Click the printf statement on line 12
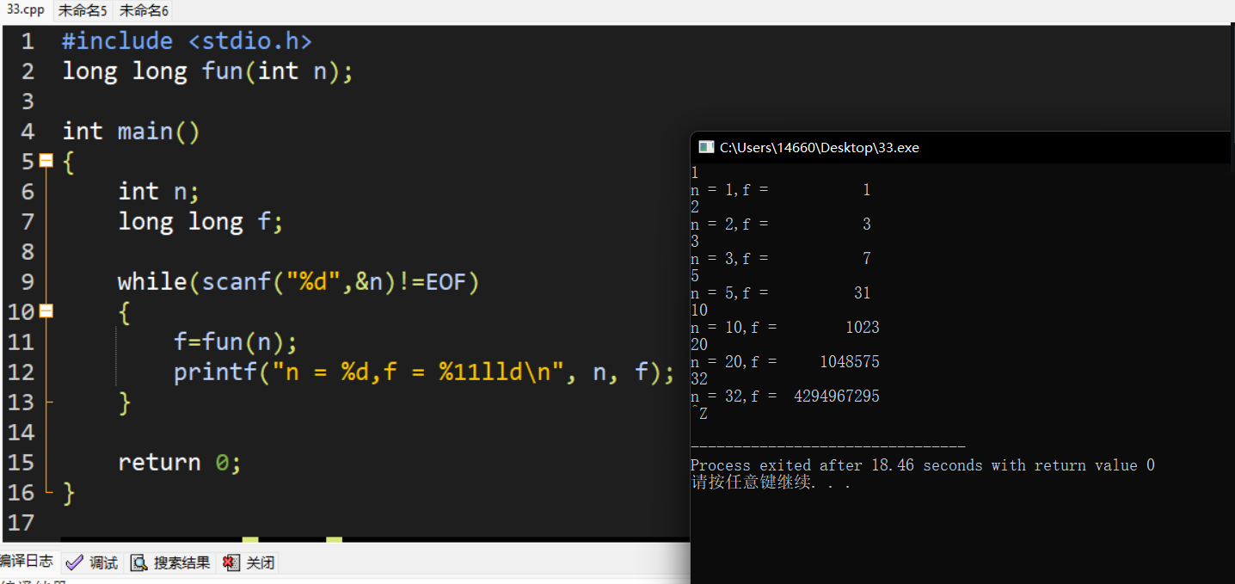The width and height of the screenshot is (1235, 584). pos(424,372)
